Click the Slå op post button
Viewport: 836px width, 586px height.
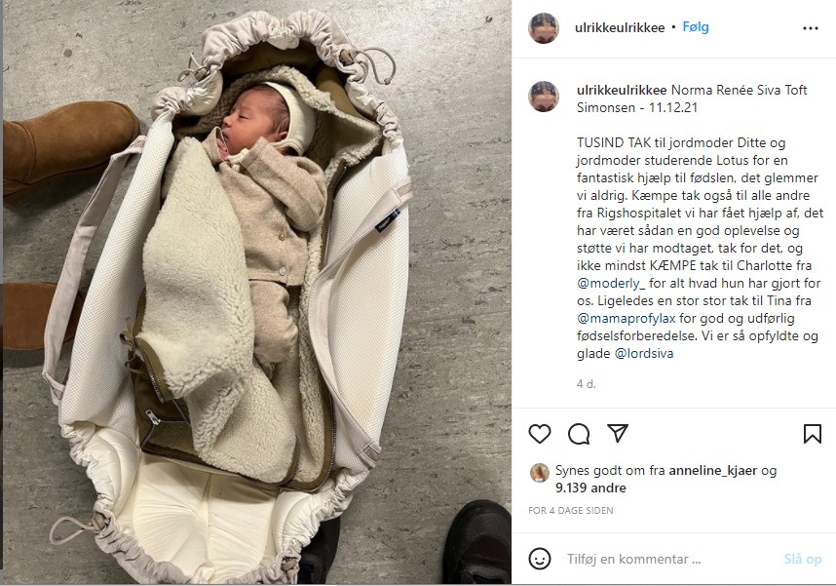(x=803, y=560)
